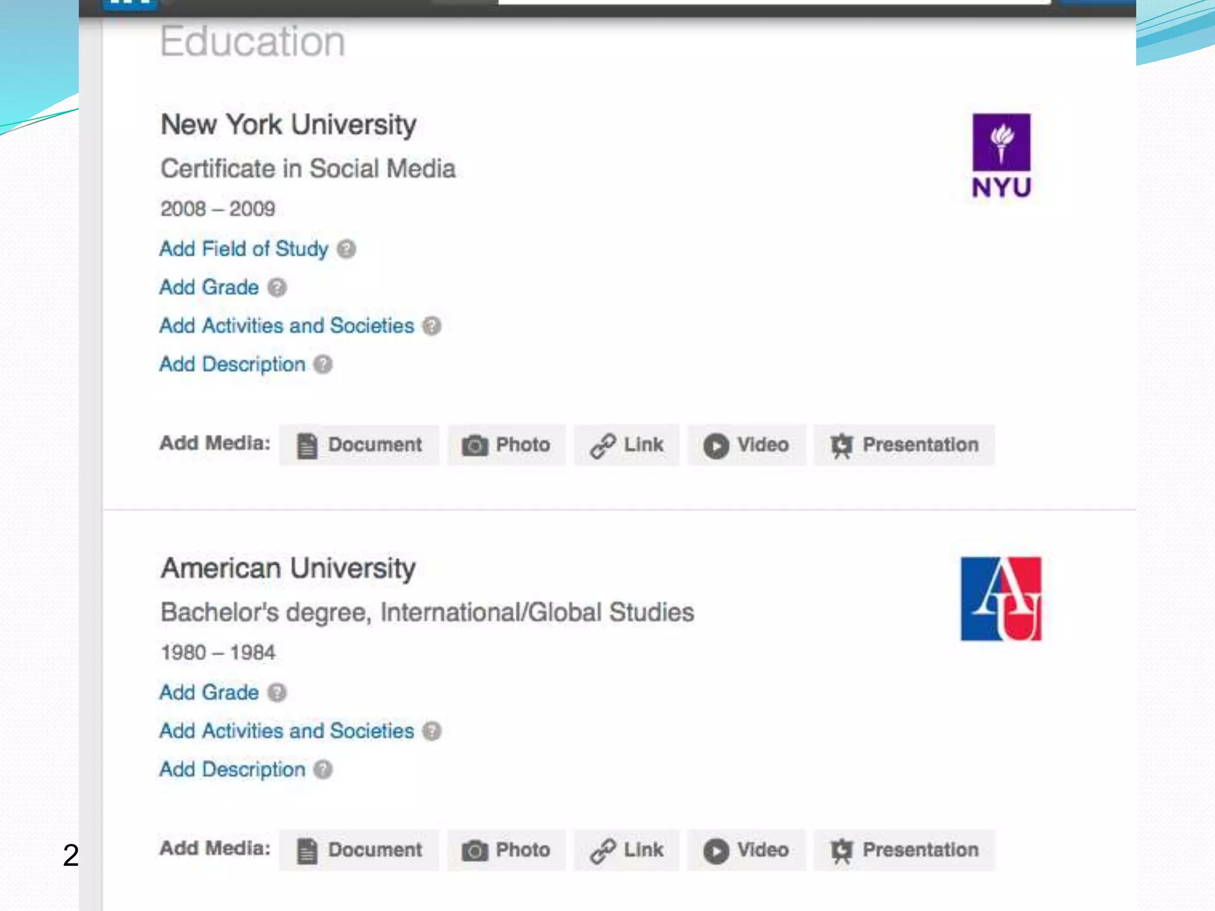
Task: Add a Link to New York University entry
Action: pyautogui.click(x=626, y=445)
